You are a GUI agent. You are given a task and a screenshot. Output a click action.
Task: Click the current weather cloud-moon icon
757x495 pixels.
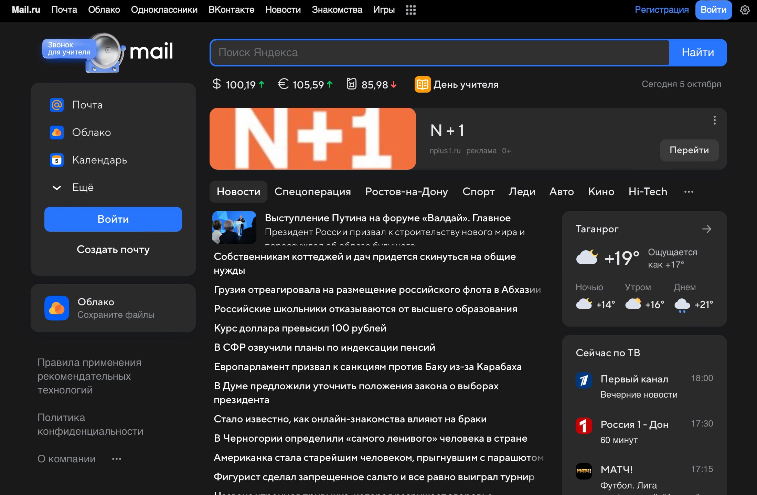(x=587, y=257)
